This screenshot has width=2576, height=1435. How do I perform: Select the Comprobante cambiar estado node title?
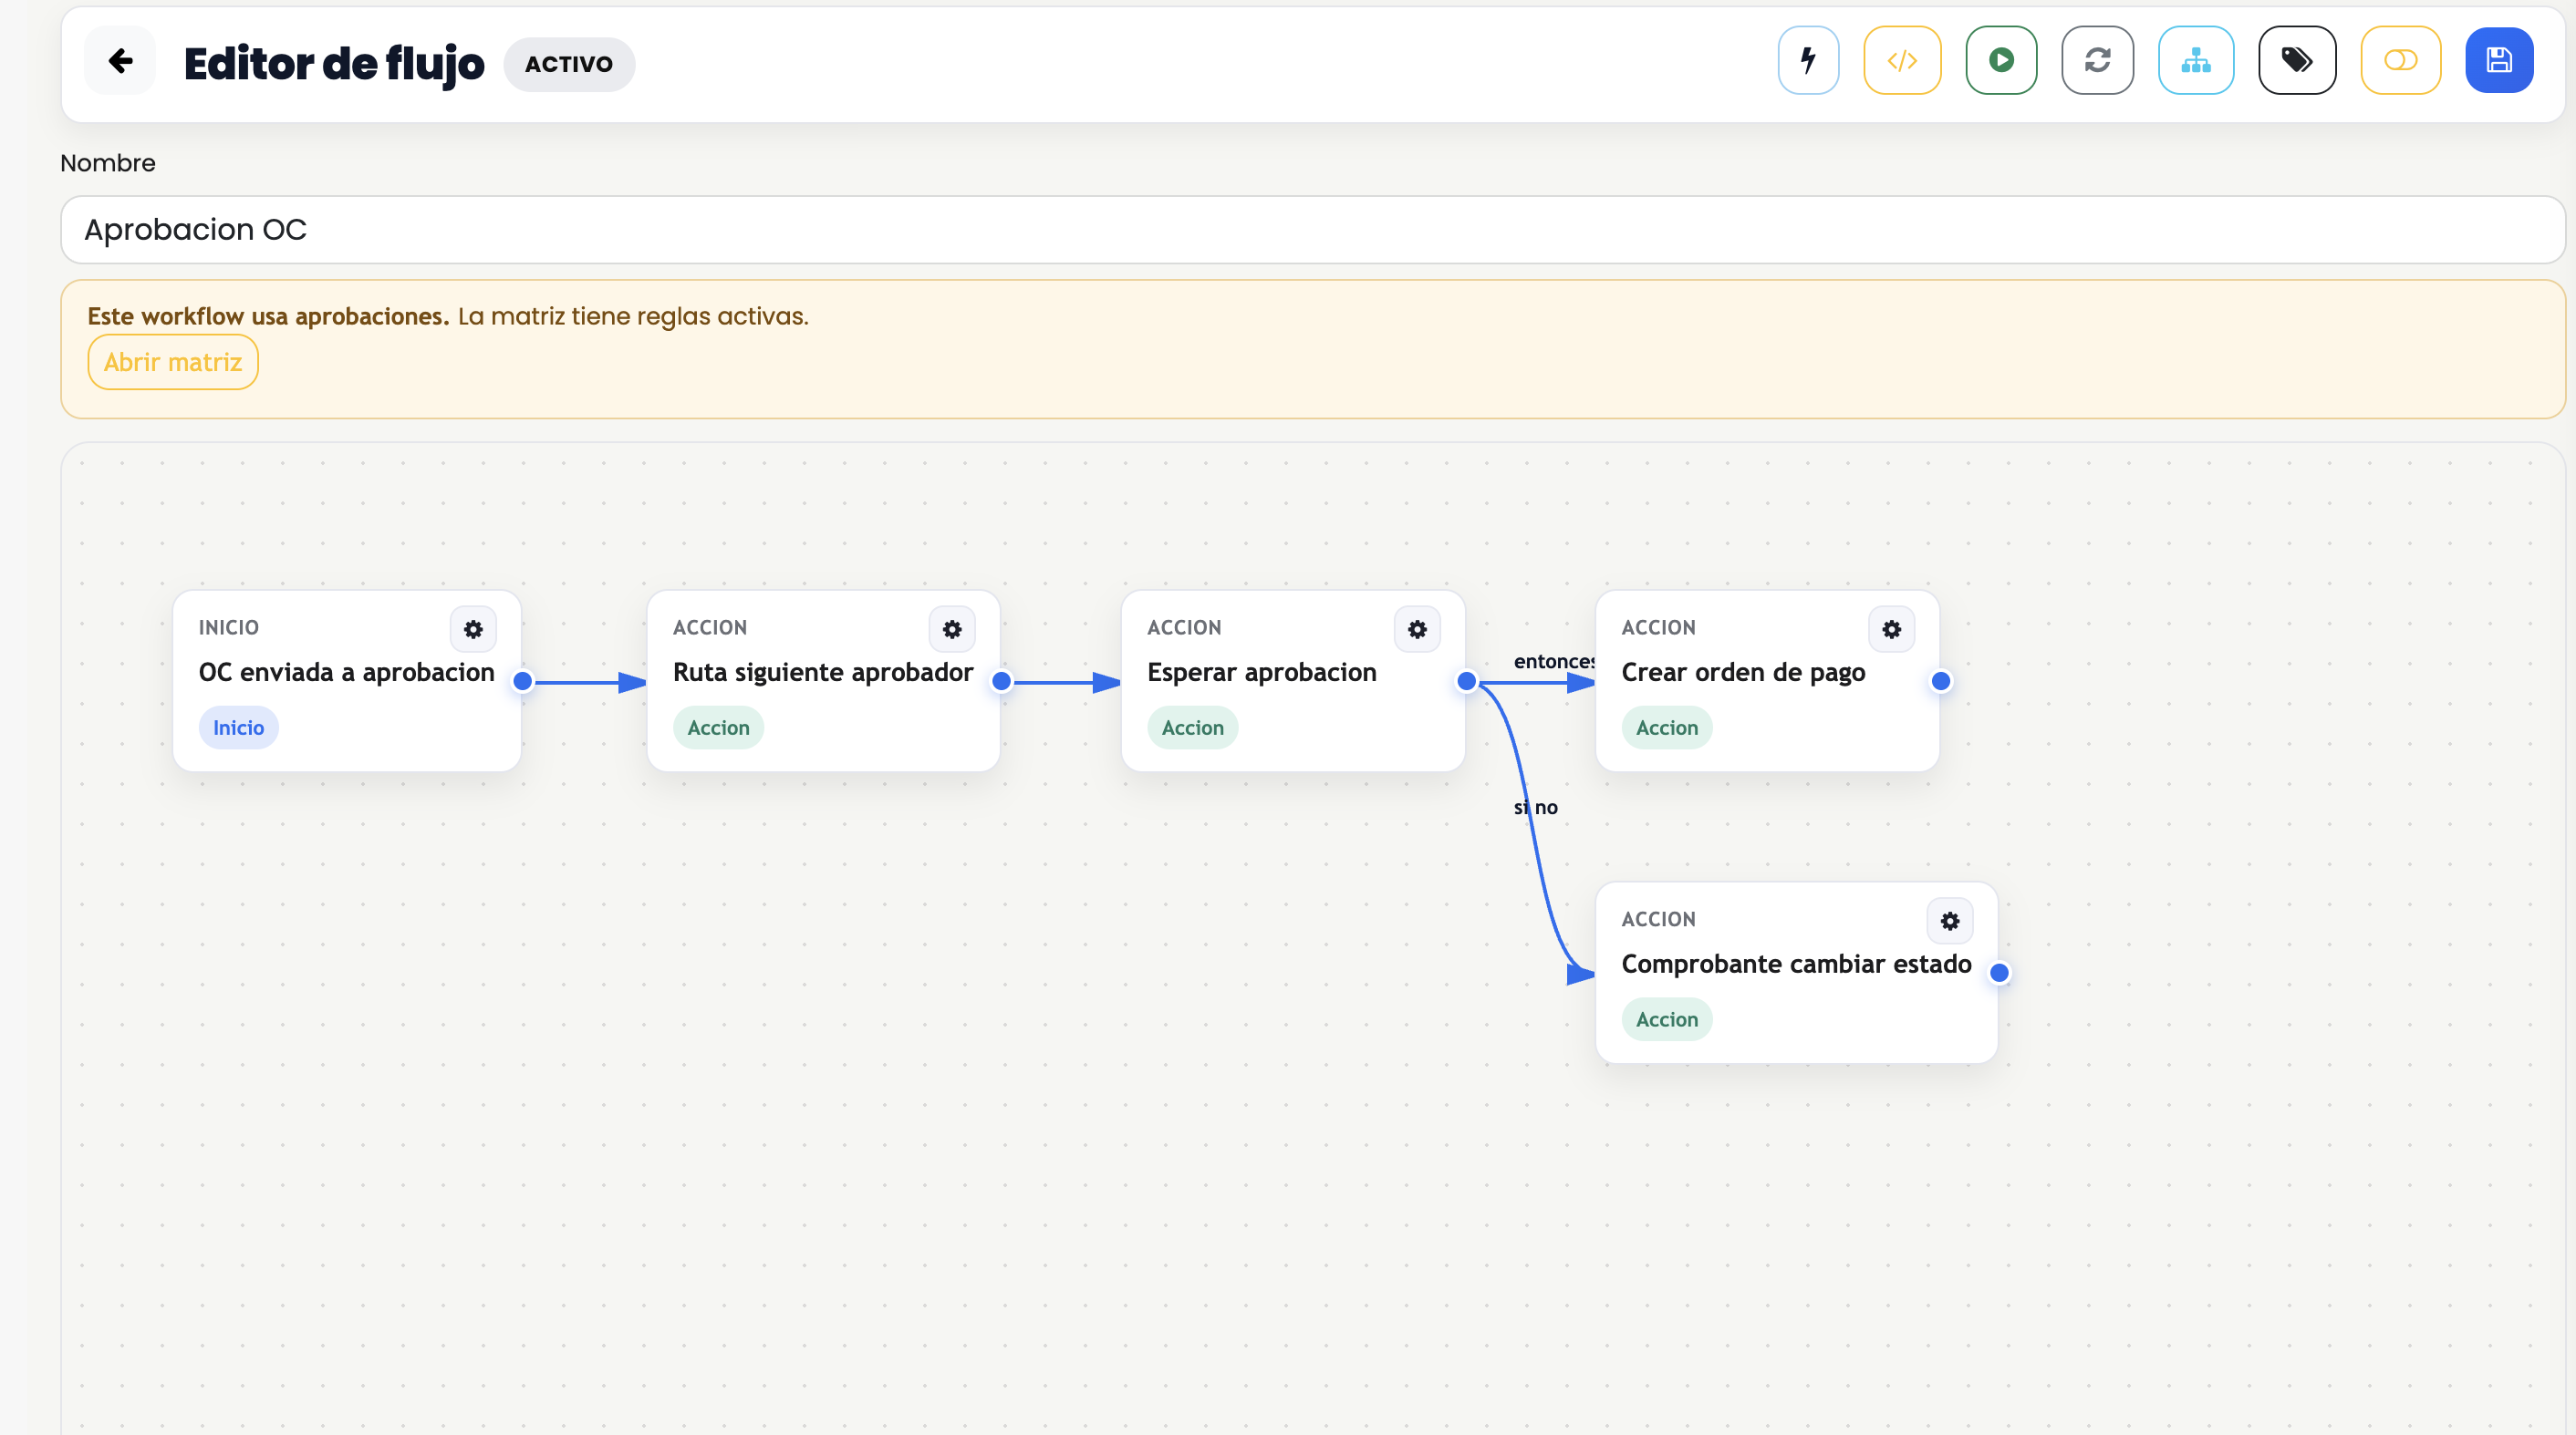pyautogui.click(x=1796, y=965)
